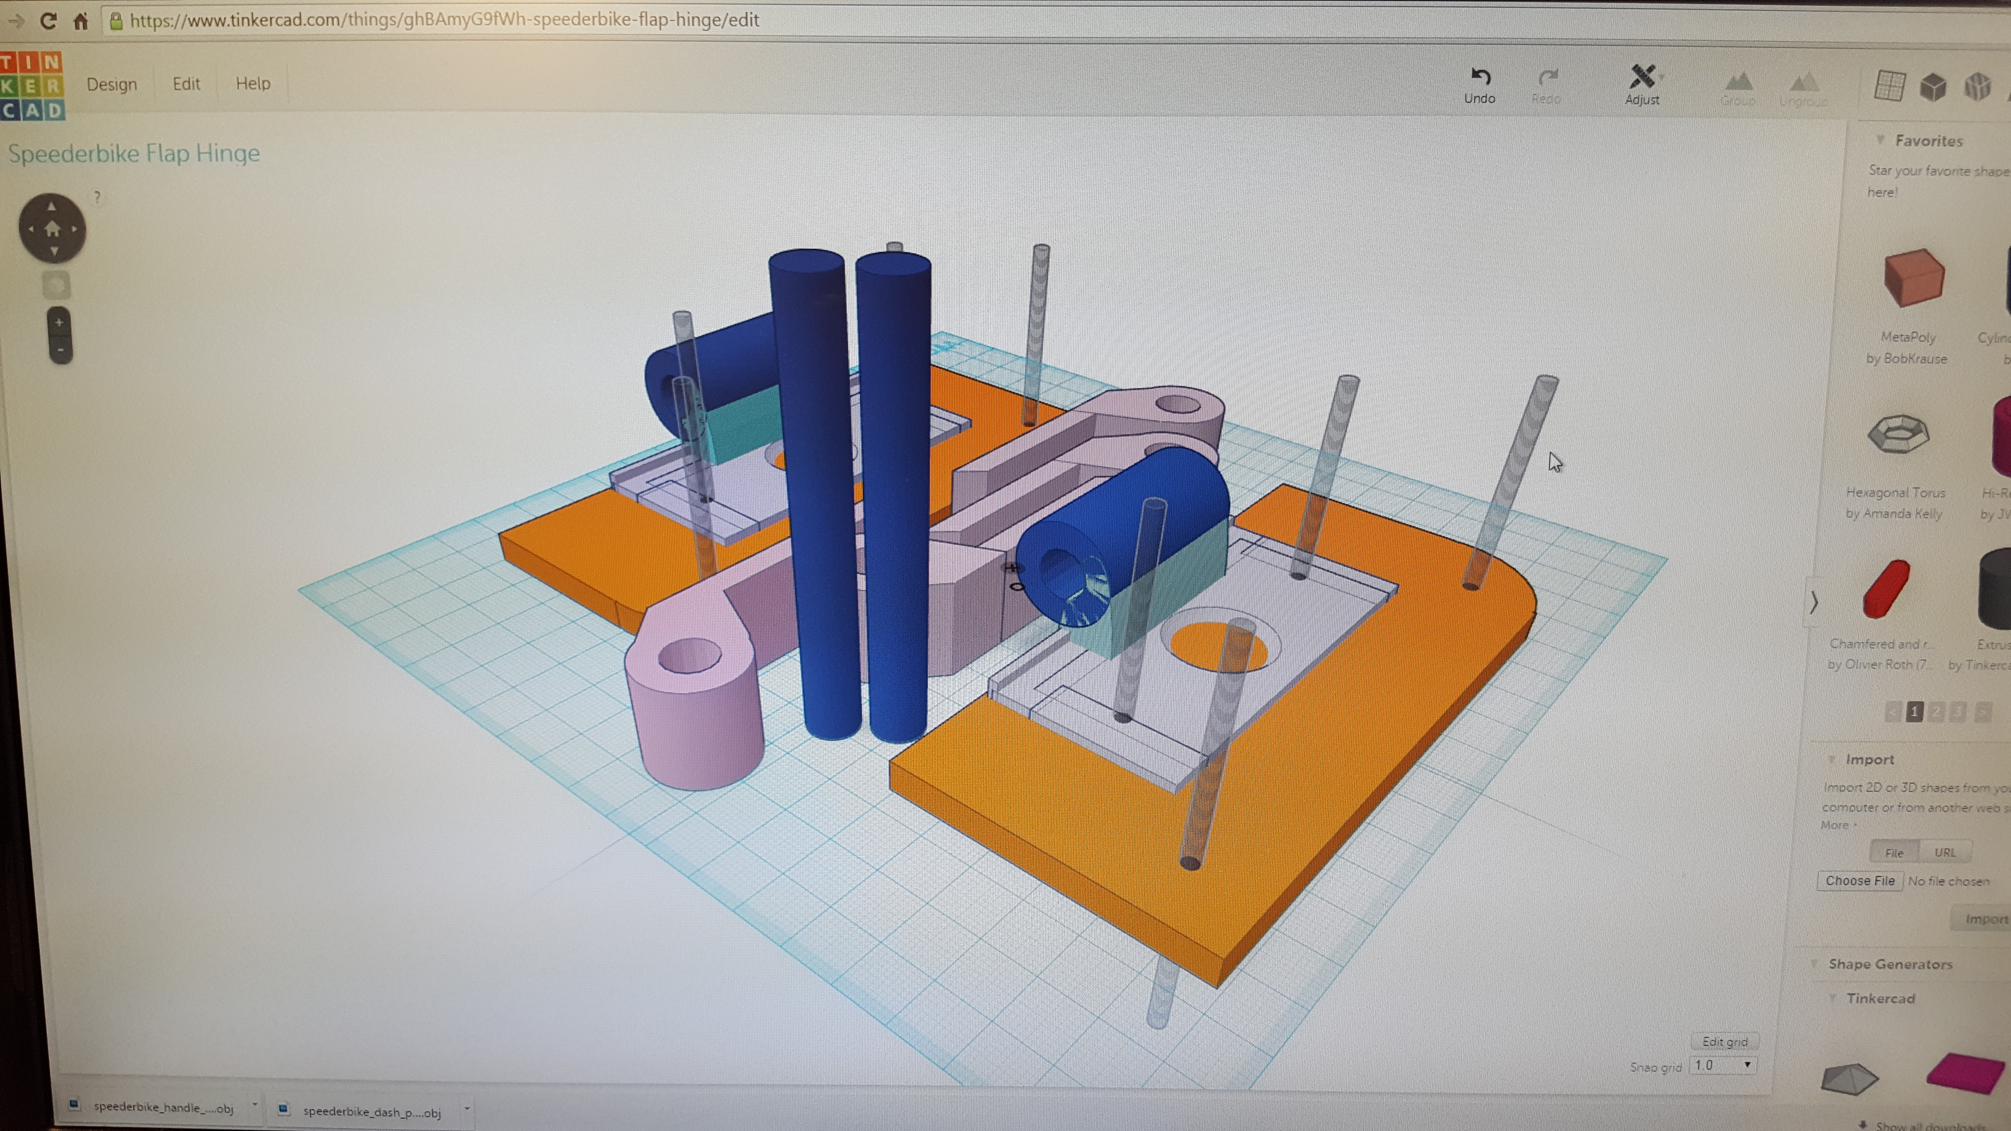
Task: Collapse the Tinkercad shapes section
Action: click(1832, 998)
